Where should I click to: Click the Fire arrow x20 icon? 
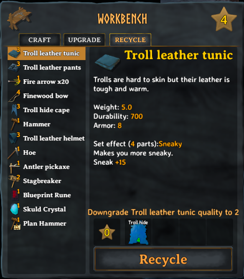point(14,82)
